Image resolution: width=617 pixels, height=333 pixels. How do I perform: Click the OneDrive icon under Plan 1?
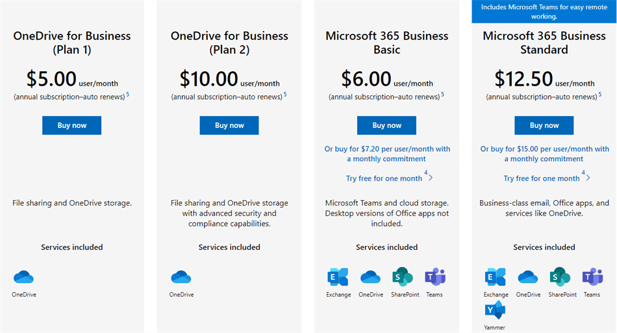point(23,277)
